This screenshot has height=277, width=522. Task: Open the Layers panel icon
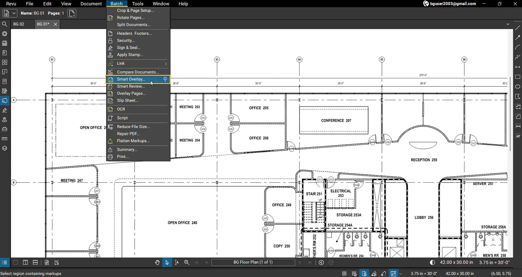tap(5, 148)
